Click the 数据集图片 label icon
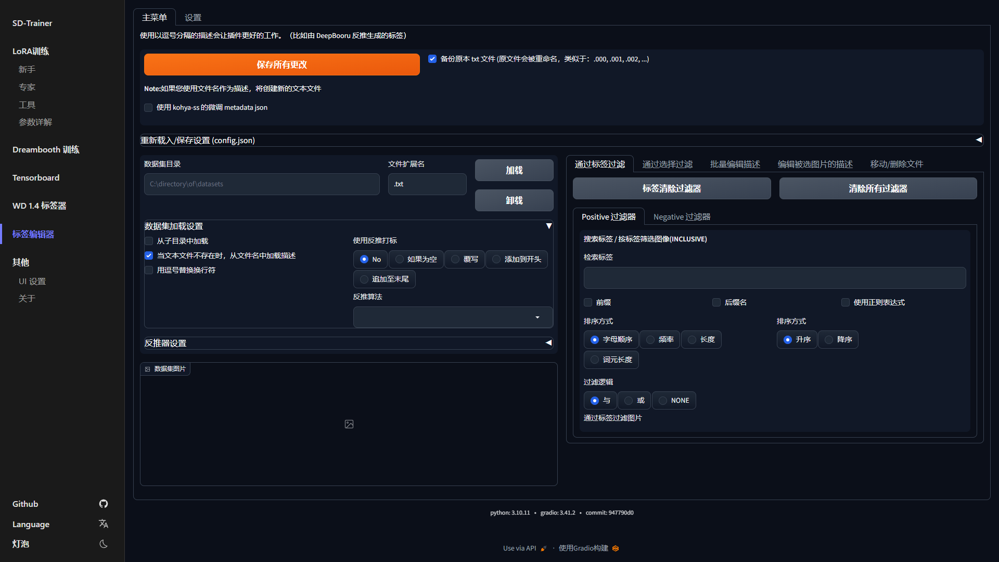This screenshot has height=562, width=999. point(148,369)
